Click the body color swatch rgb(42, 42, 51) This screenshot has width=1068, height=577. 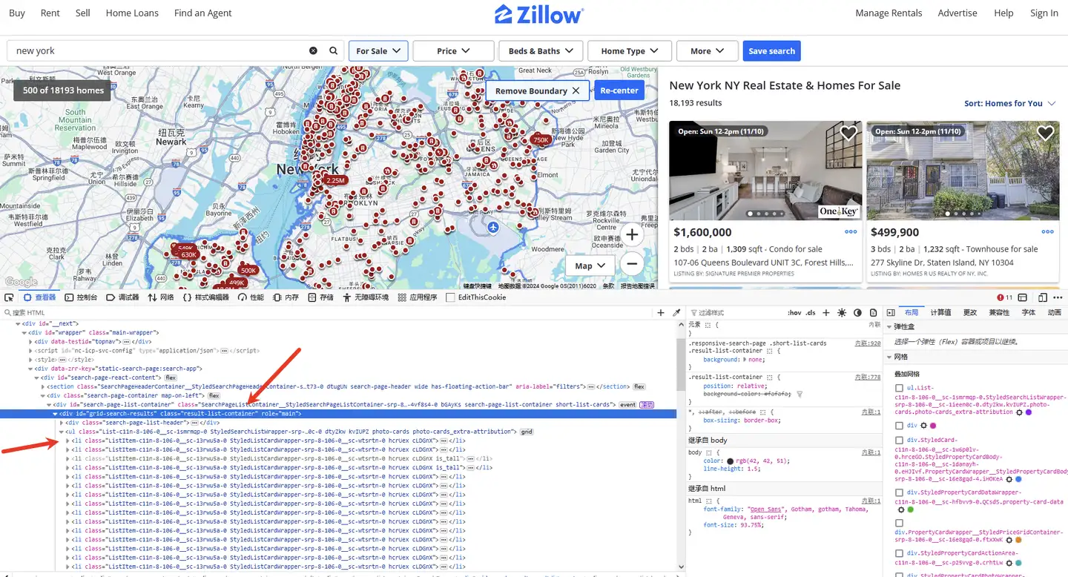point(731,461)
